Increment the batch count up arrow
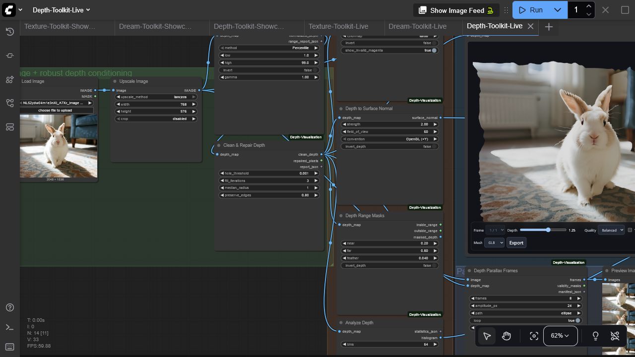635x357 pixels. coord(589,6)
